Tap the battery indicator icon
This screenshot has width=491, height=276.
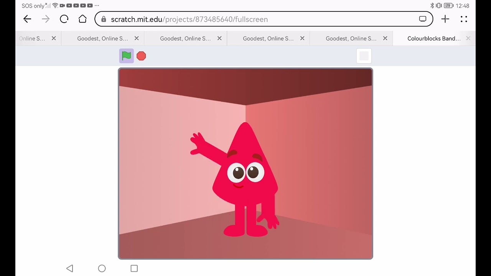[x=448, y=6]
